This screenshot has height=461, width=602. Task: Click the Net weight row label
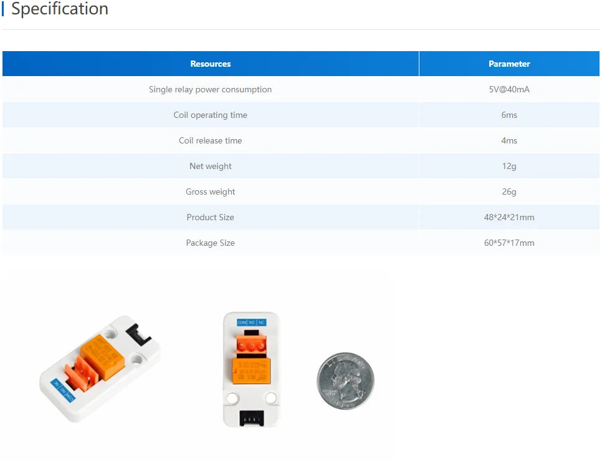211,166
